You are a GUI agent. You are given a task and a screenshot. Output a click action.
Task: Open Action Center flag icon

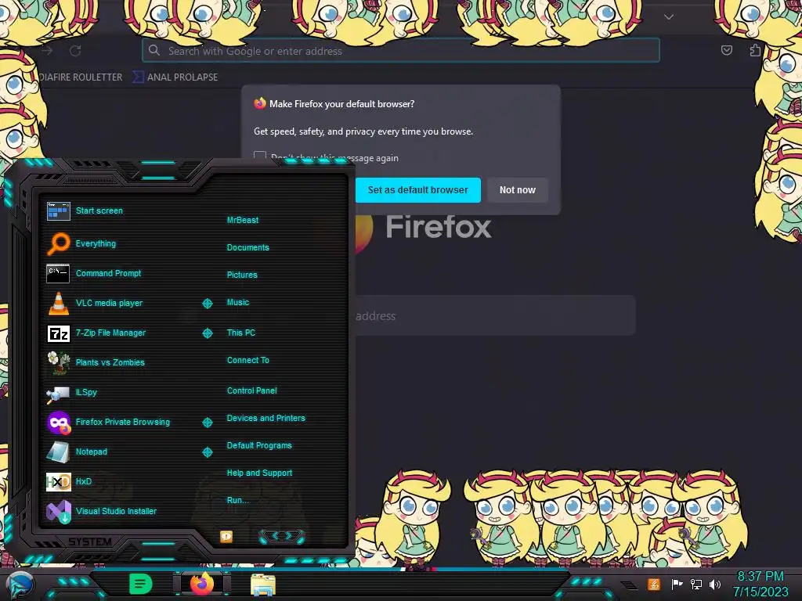click(677, 584)
